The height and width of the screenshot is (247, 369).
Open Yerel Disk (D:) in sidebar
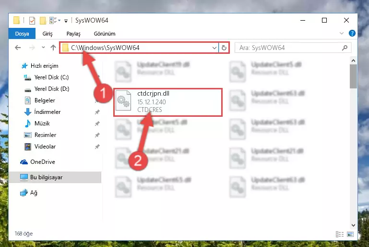click(47, 89)
